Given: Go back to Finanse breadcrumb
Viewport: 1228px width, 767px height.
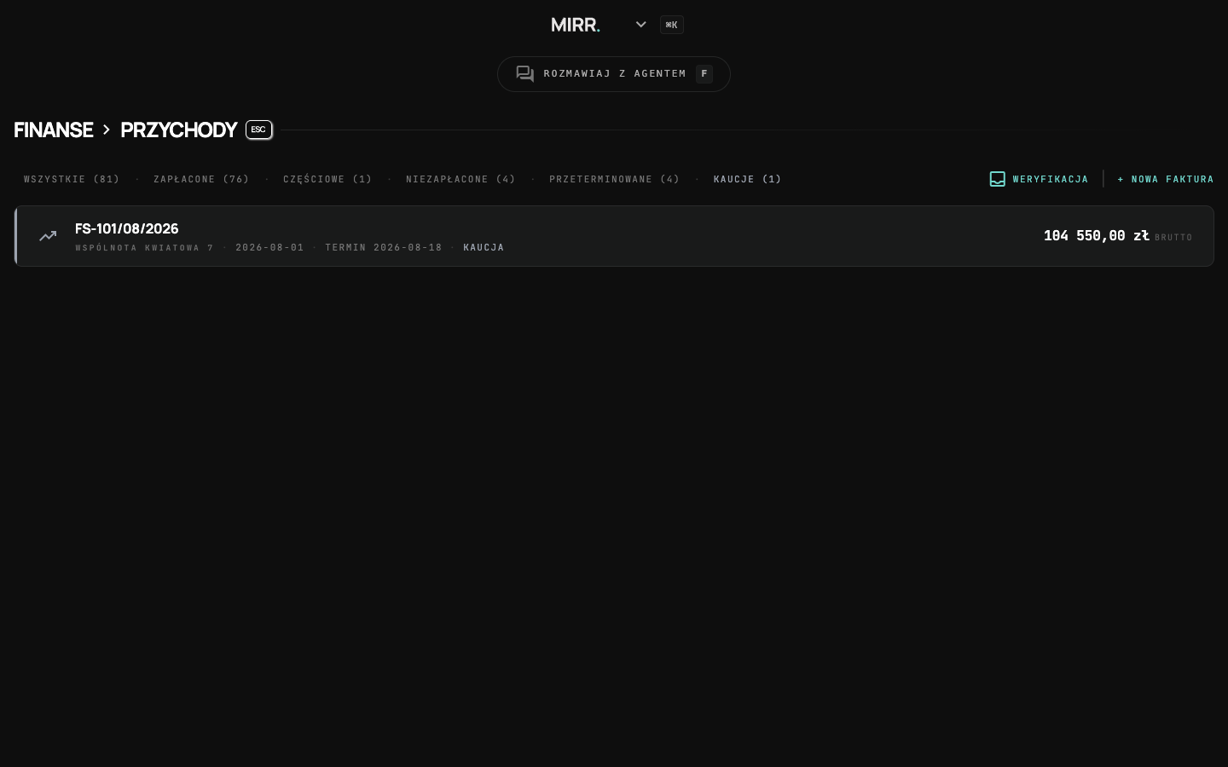Looking at the screenshot, I should [x=54, y=130].
